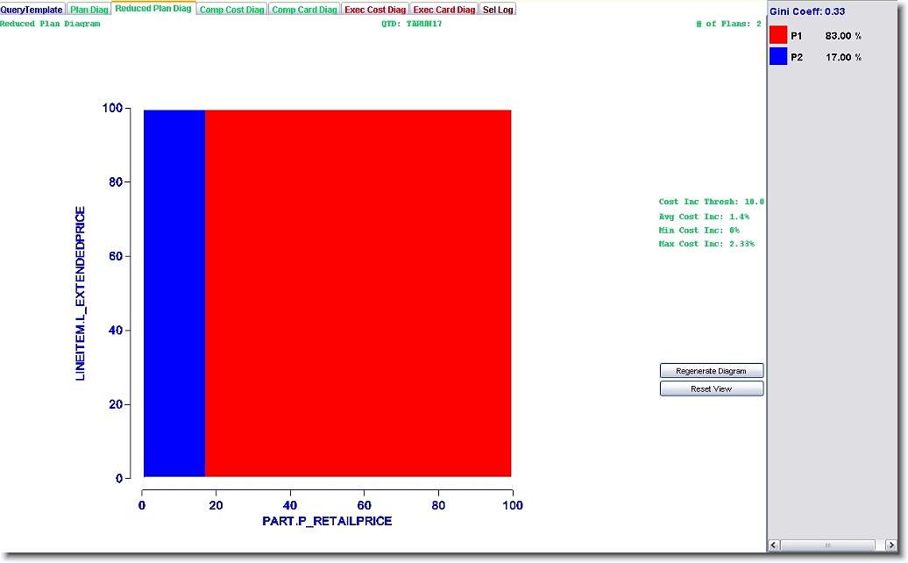Open the Plan Diag tab
908x563 pixels.
pyautogui.click(x=89, y=10)
